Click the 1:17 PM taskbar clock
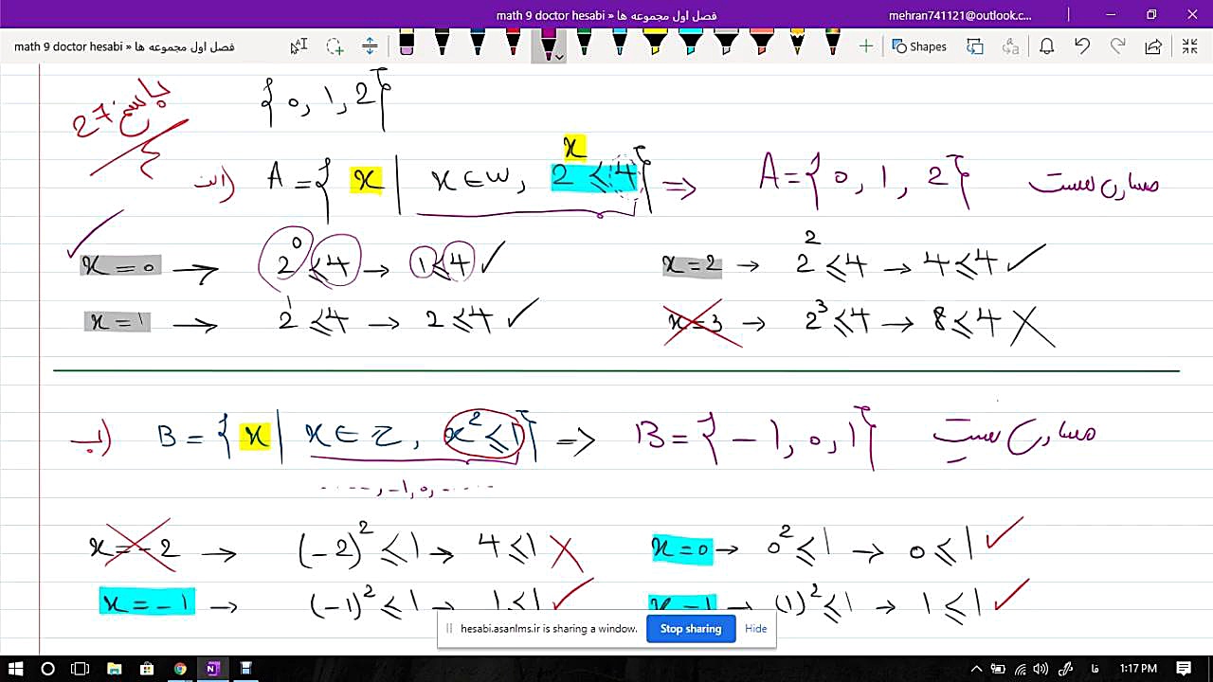This screenshot has width=1213, height=682. point(1138,669)
